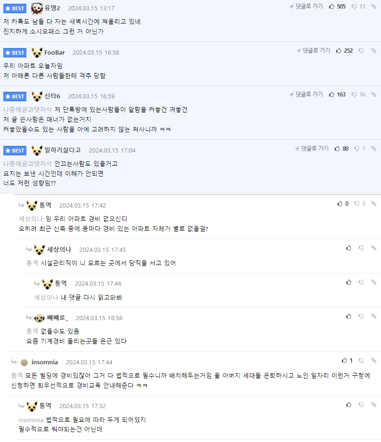Open insomnia's user profile name

45,362
